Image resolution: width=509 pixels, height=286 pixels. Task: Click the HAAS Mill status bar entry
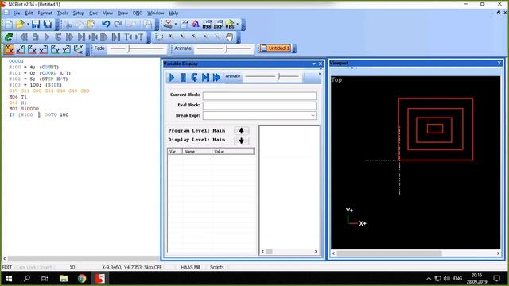(x=190, y=267)
